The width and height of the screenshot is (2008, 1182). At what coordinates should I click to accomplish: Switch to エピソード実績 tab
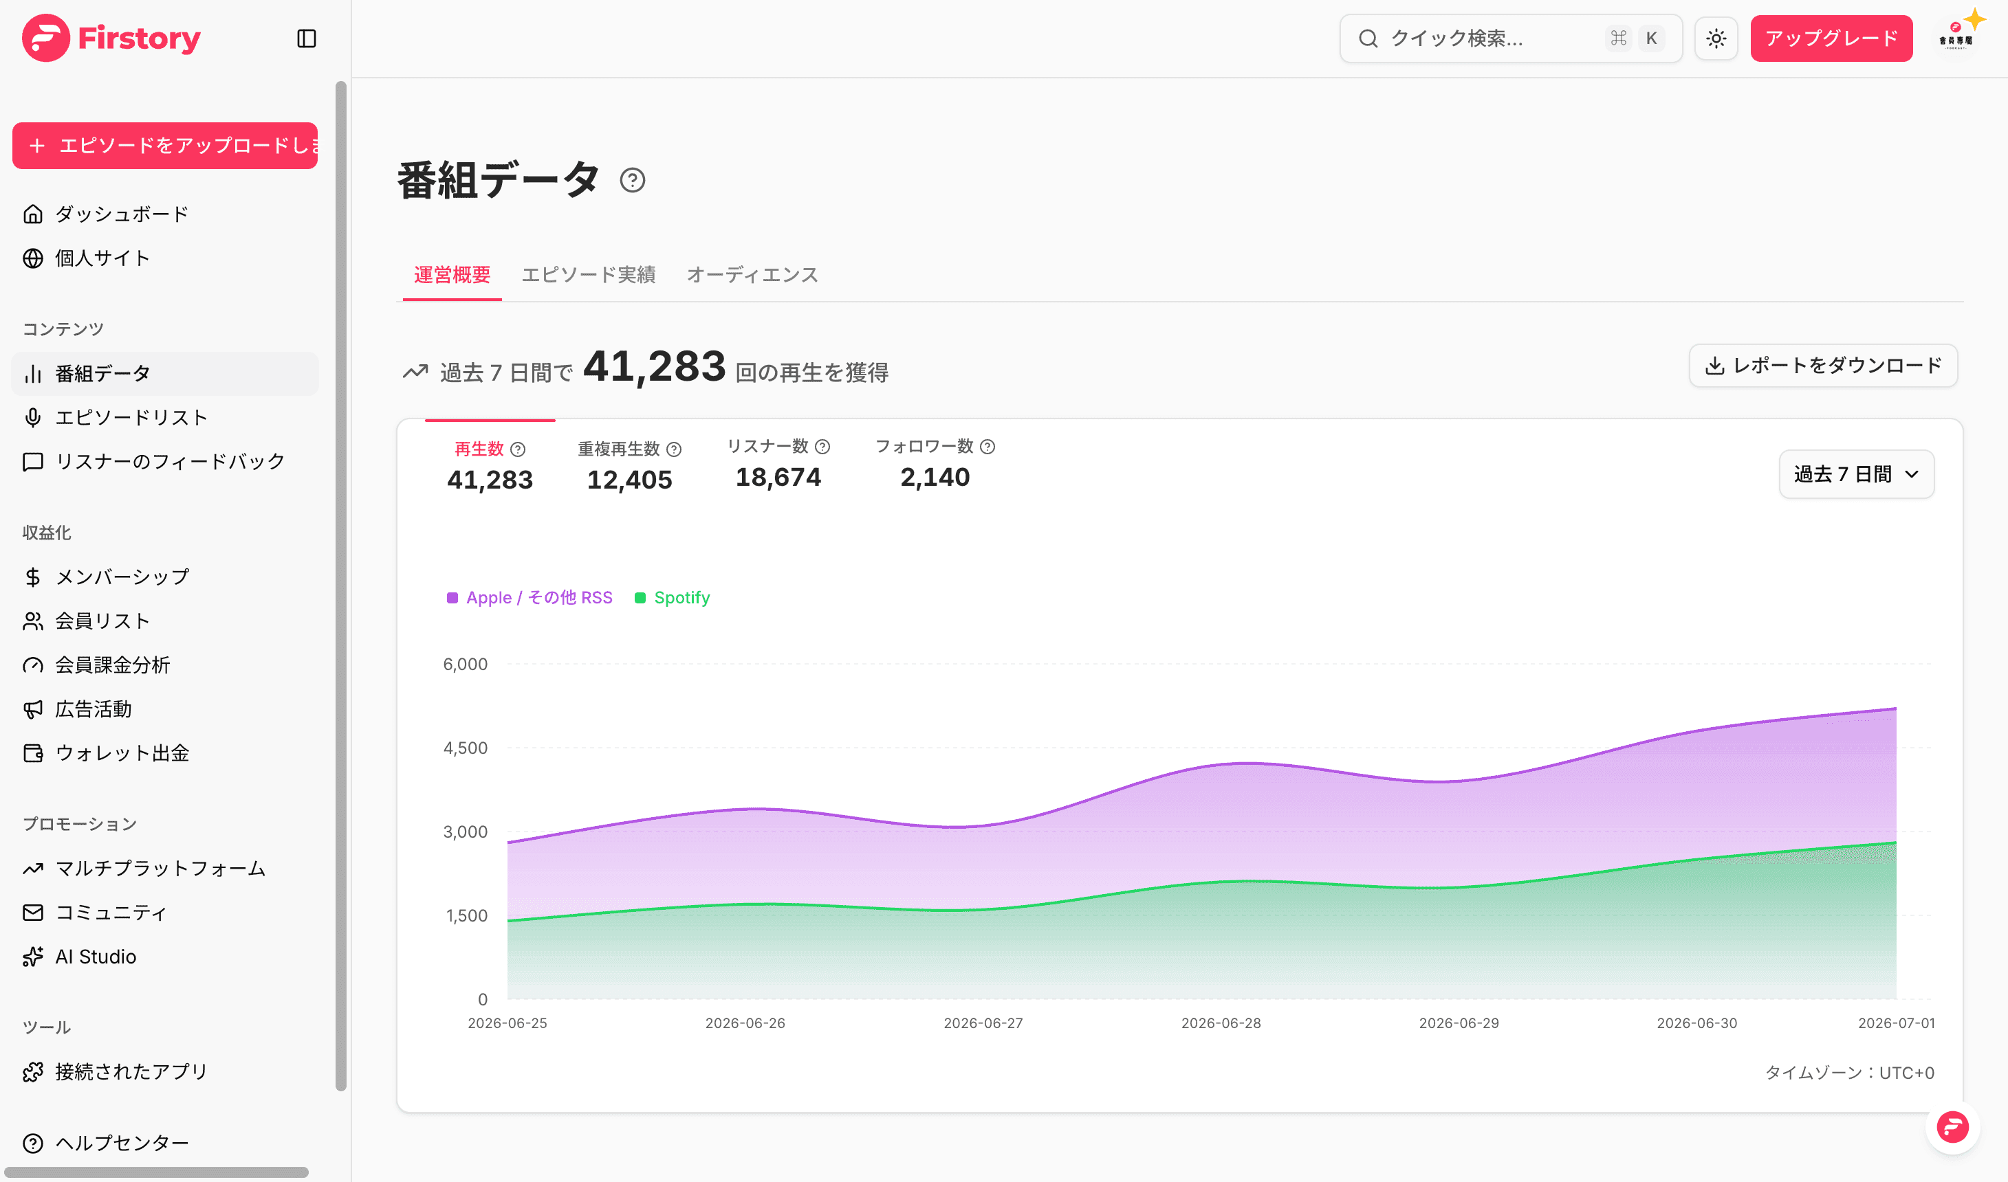pos(588,275)
